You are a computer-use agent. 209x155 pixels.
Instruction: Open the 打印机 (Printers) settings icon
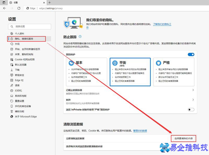(x=11, y=91)
